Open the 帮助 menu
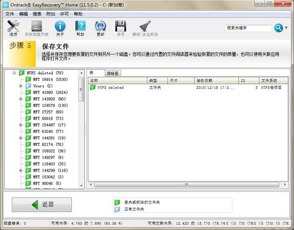294x230 pixels. 78,14
